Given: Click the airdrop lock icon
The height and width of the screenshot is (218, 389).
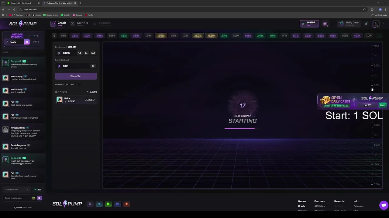Looking at the screenshot, I should [x=27, y=42].
